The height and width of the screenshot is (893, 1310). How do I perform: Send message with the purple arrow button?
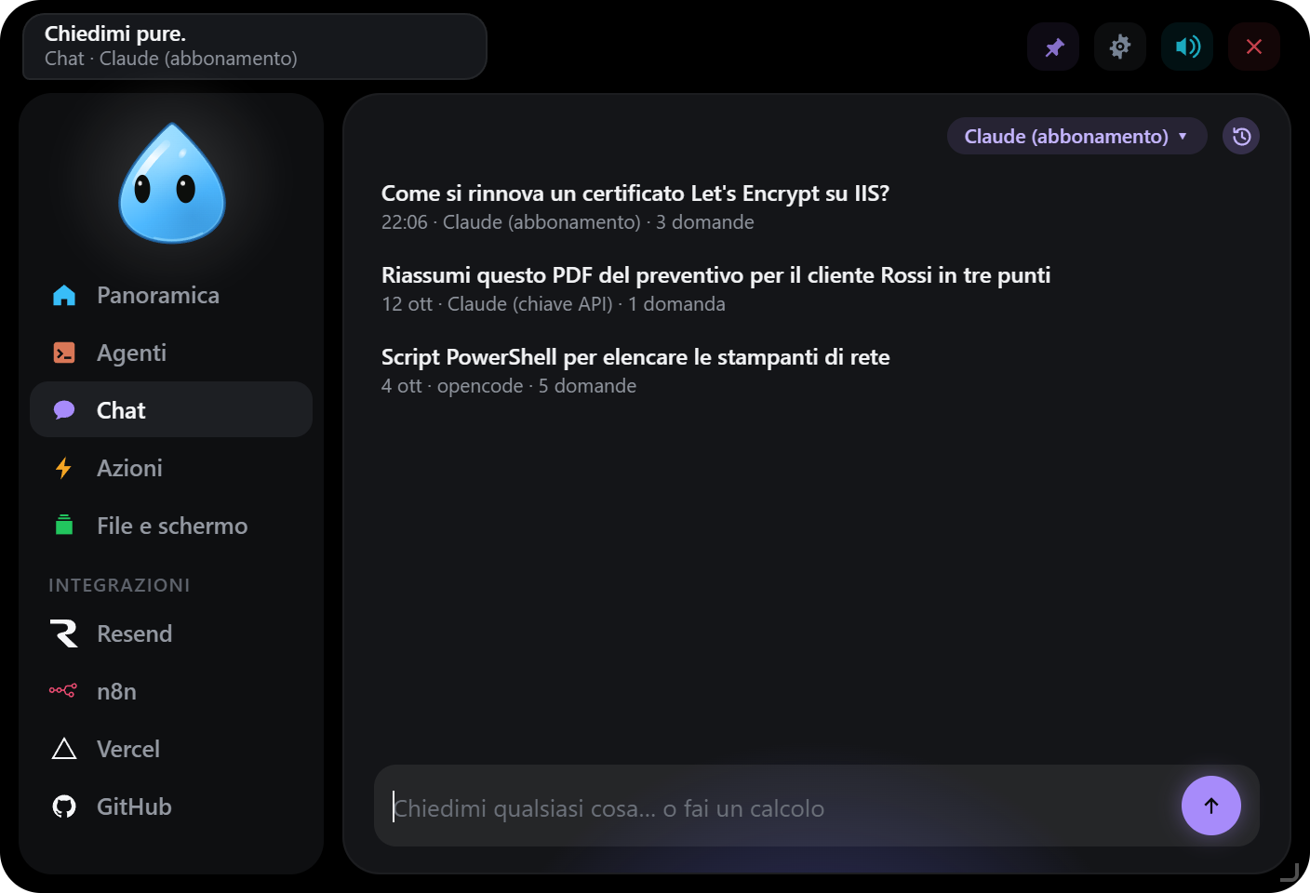pos(1211,806)
